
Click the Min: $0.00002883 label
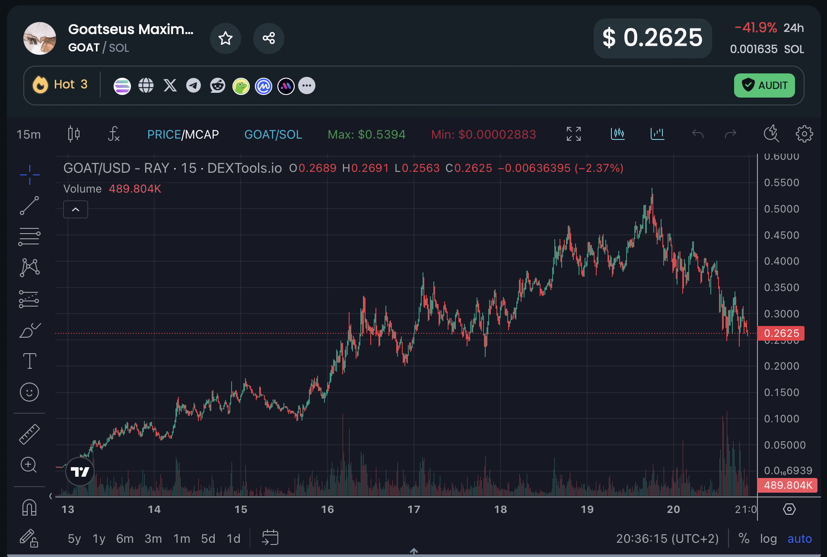pyautogui.click(x=483, y=134)
